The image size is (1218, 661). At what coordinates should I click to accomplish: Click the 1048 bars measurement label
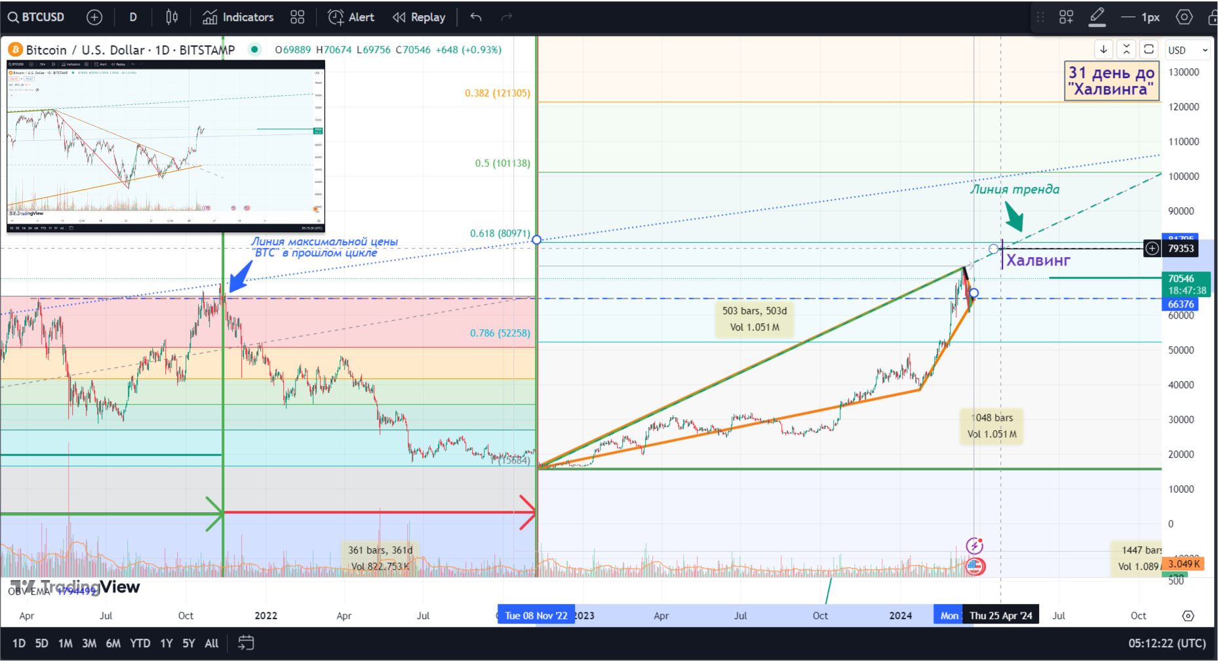click(x=992, y=426)
